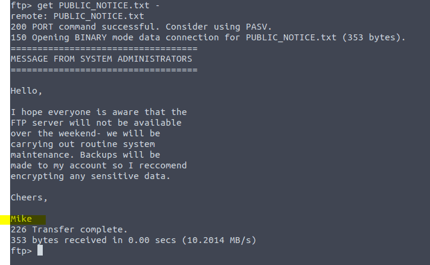
Task: Click the ftp prompt cursor block
Action: point(40,250)
